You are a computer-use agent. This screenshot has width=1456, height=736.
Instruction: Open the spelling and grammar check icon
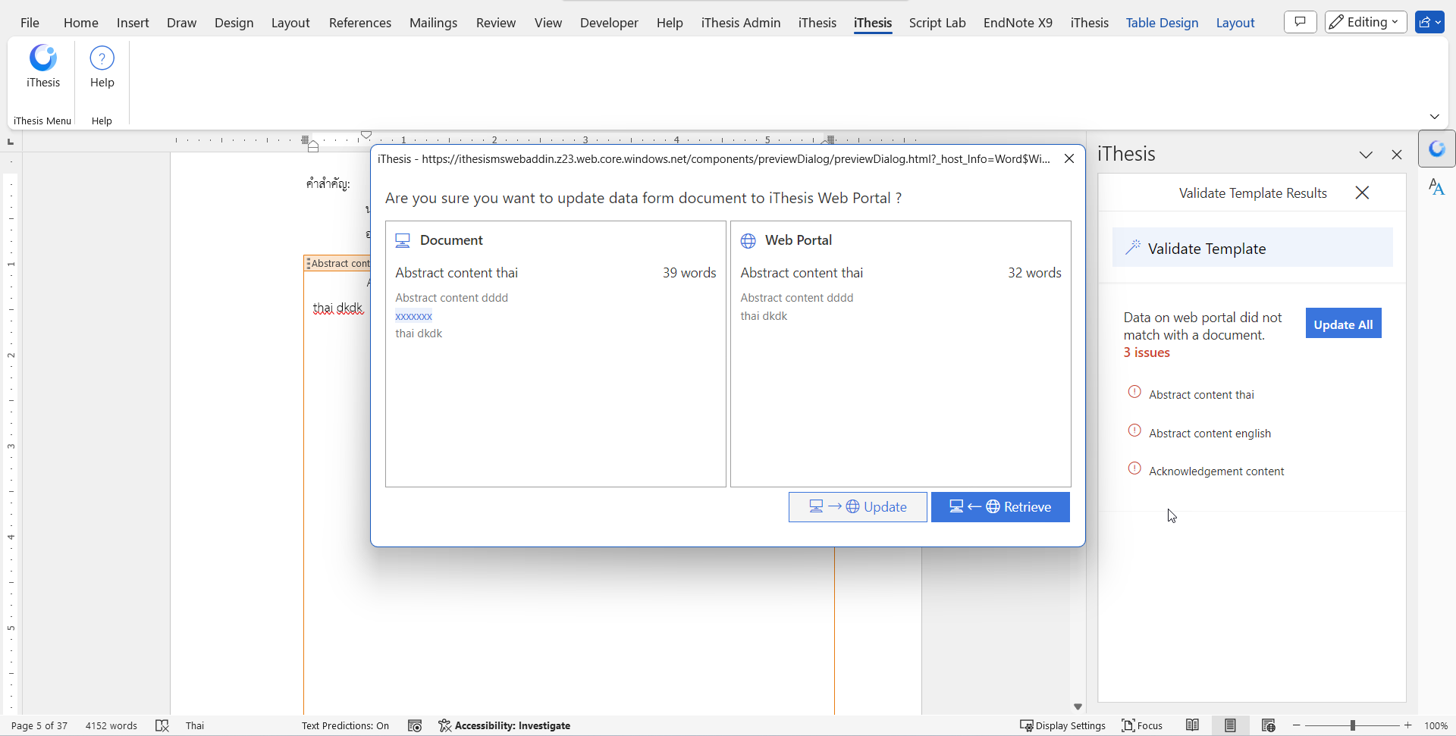click(162, 725)
